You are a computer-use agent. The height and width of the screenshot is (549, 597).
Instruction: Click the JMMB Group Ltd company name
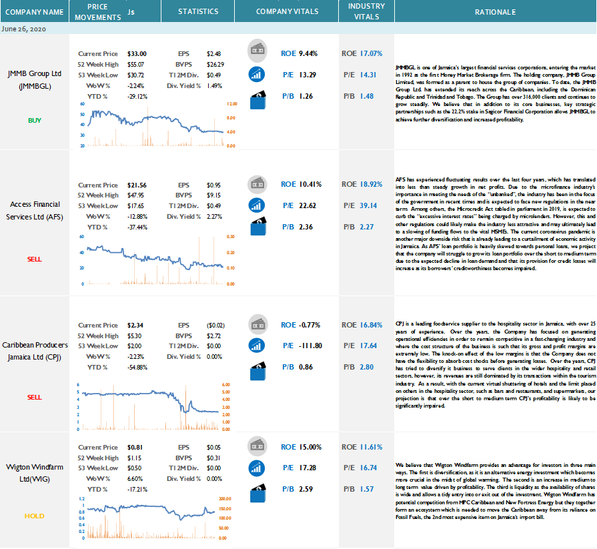(x=35, y=79)
